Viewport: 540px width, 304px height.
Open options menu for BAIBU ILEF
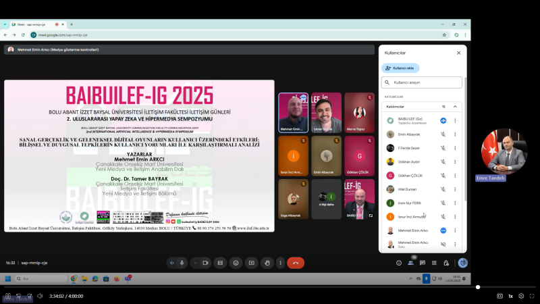455,121
